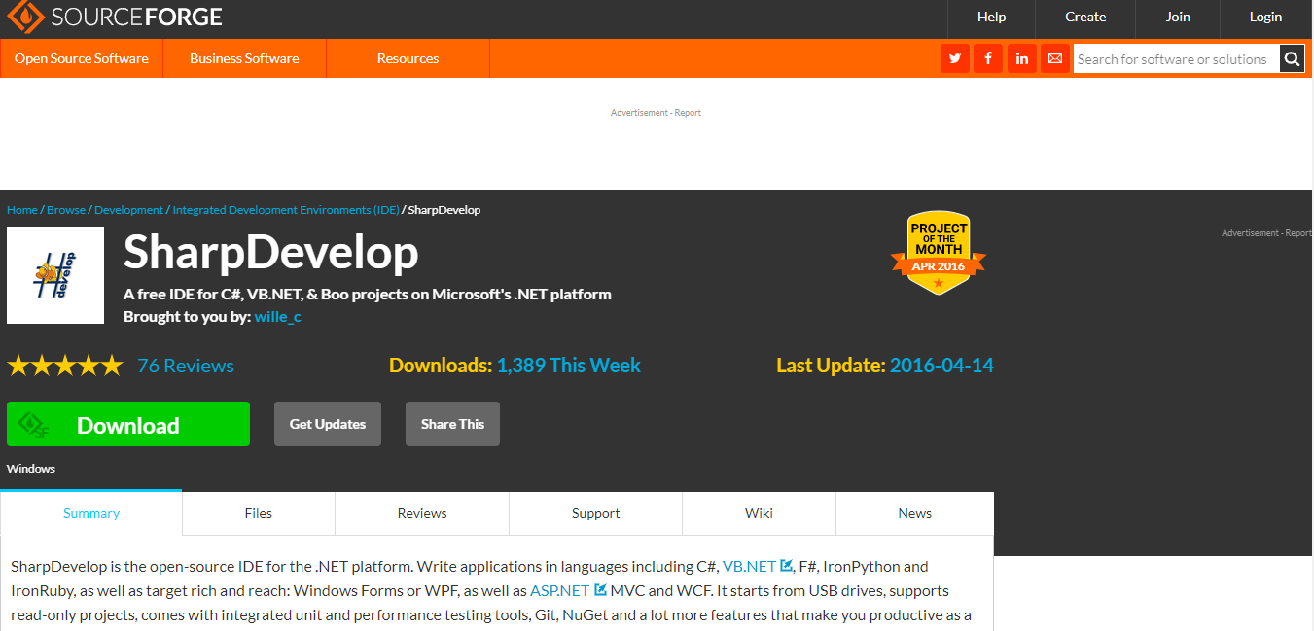Go to Home breadcrumb

[22, 210]
